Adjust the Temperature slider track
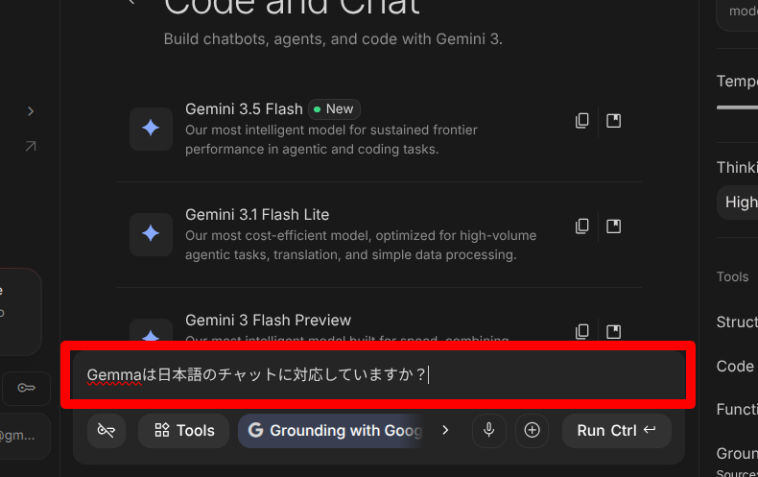 [737, 107]
